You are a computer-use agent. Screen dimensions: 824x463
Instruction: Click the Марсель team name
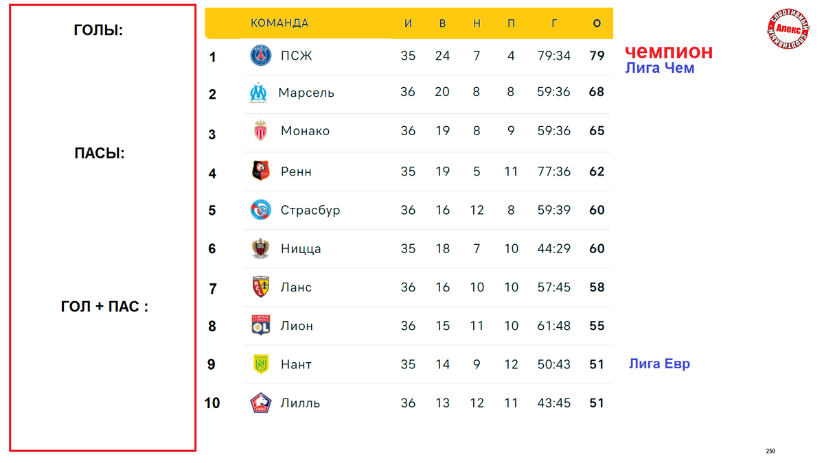click(306, 93)
